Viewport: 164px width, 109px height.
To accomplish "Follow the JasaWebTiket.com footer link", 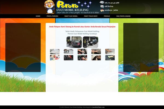I will click(98, 107).
